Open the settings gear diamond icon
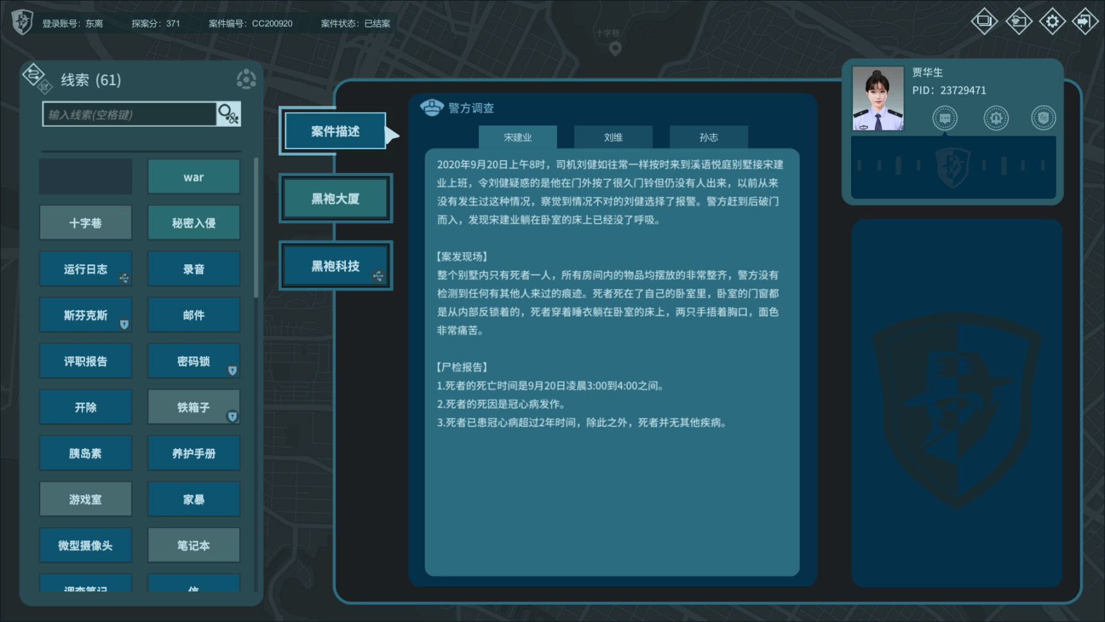 point(1052,21)
